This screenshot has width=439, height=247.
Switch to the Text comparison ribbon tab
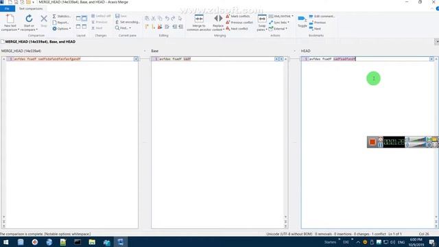click(x=31, y=9)
